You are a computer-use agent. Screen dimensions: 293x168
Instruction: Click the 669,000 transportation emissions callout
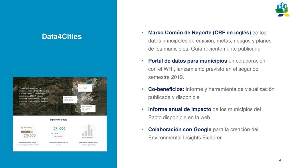tap(85, 88)
